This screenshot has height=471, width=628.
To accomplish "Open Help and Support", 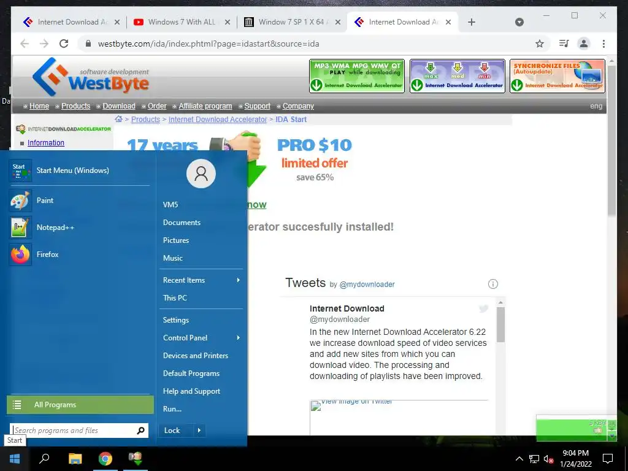I will (191, 391).
